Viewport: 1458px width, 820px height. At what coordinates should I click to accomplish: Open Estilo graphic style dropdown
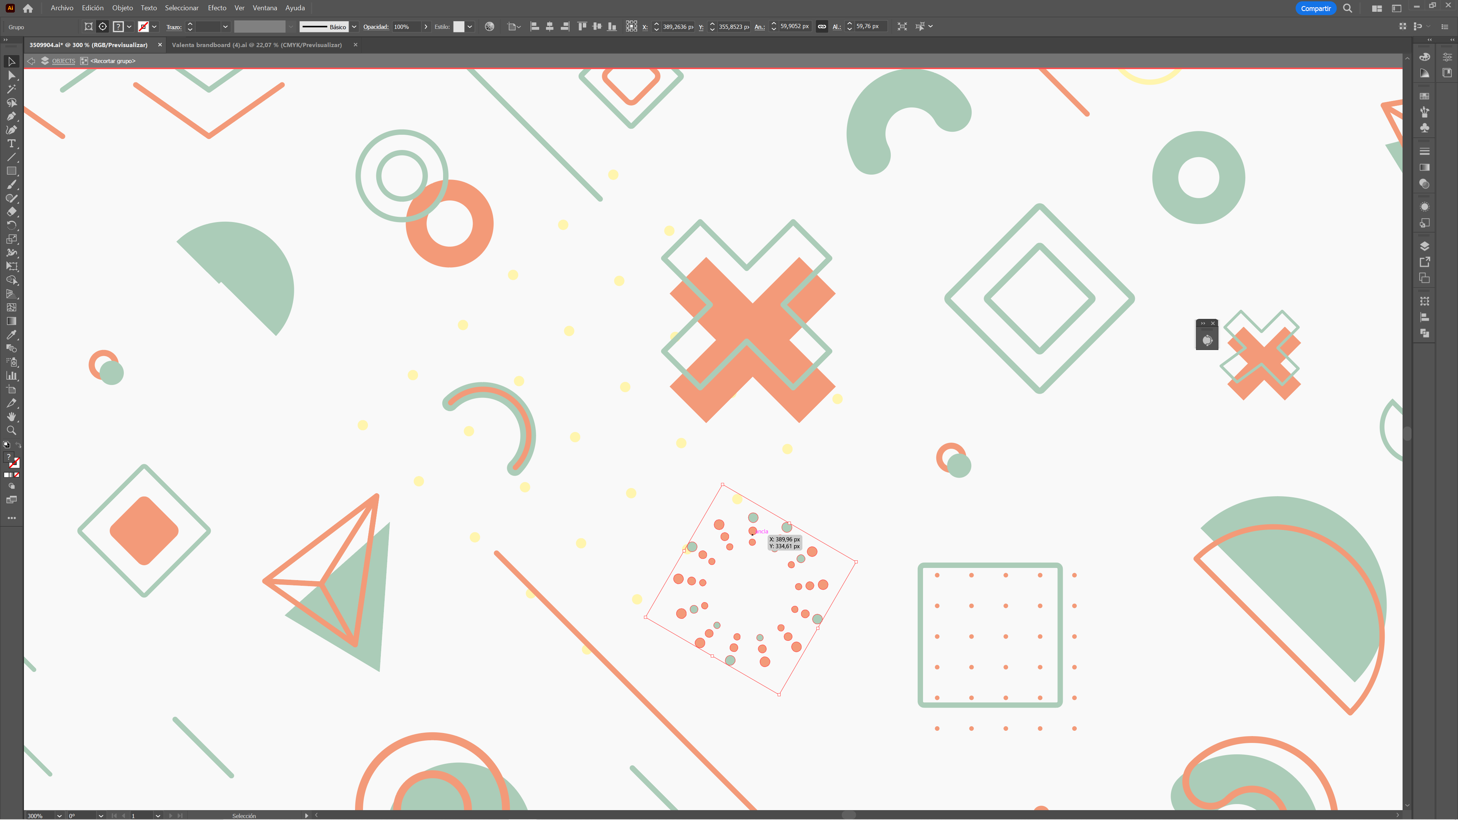click(470, 27)
